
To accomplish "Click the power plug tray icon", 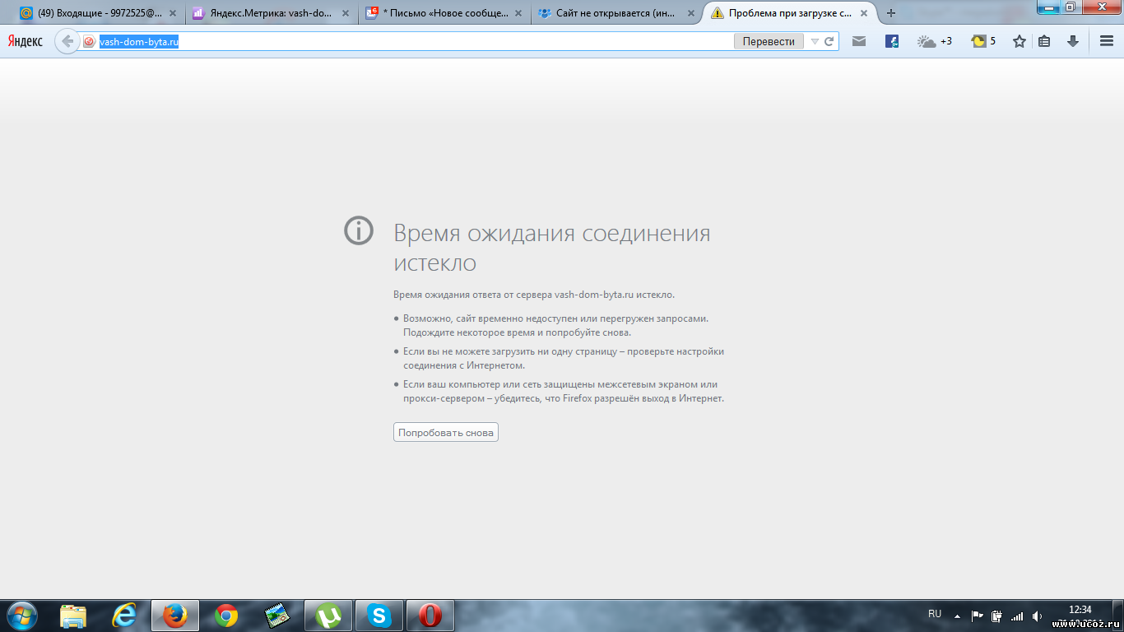I will tap(997, 616).
